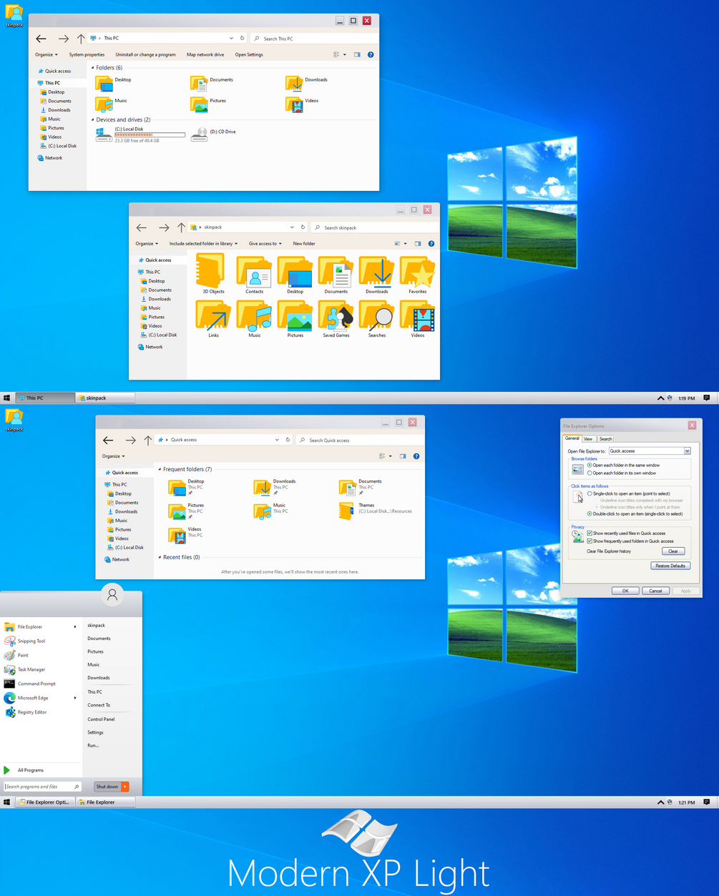Open the 'Open File Explorer to' combo box
The height and width of the screenshot is (896, 719).
(x=649, y=451)
